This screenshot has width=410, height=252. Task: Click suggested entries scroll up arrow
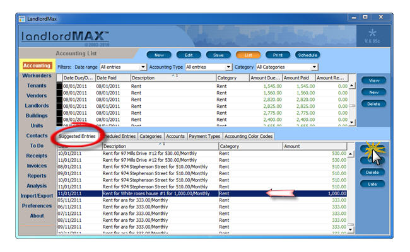tap(351, 154)
